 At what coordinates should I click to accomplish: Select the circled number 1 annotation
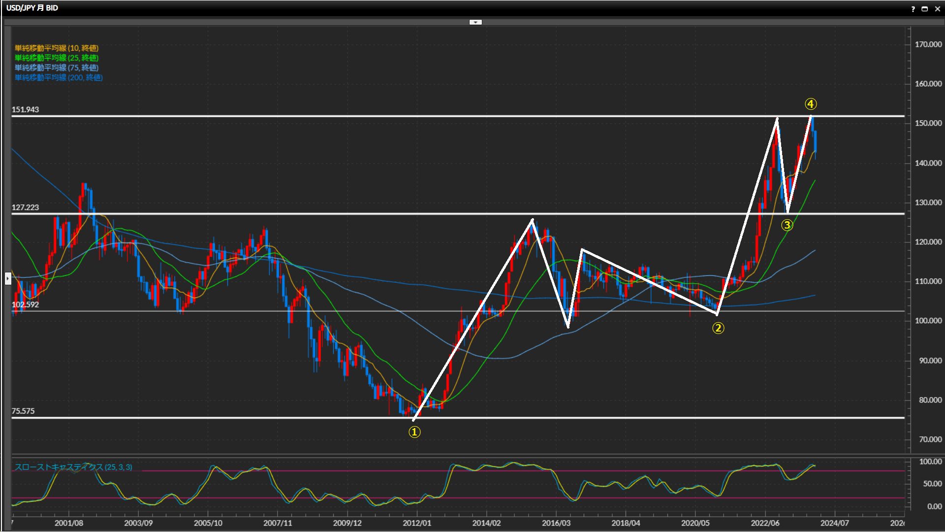[x=415, y=432]
